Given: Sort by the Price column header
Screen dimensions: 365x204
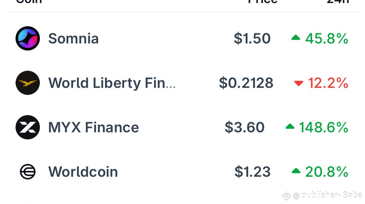Looking at the screenshot, I should [x=263, y=2].
